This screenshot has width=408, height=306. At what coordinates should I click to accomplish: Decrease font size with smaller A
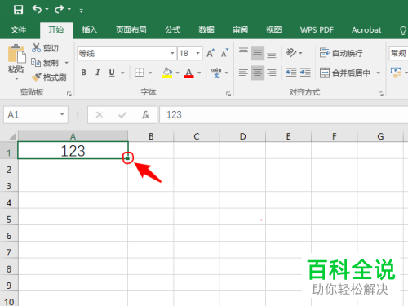[224, 53]
